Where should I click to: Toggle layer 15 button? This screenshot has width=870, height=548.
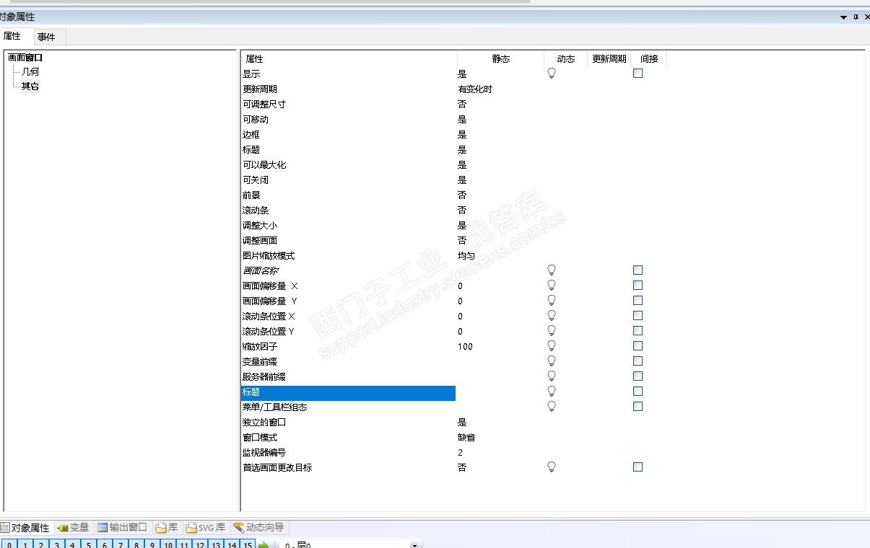(x=248, y=545)
